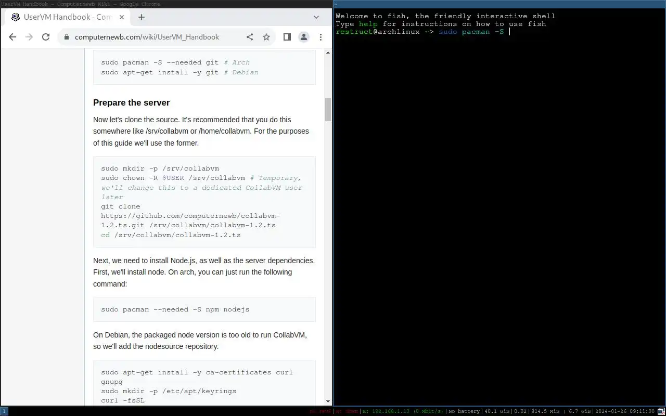Viewport: 666px width, 416px height.
Task: Click 'sudo pacman --needed -S npm nodejs' code
Action: pyautogui.click(x=175, y=309)
